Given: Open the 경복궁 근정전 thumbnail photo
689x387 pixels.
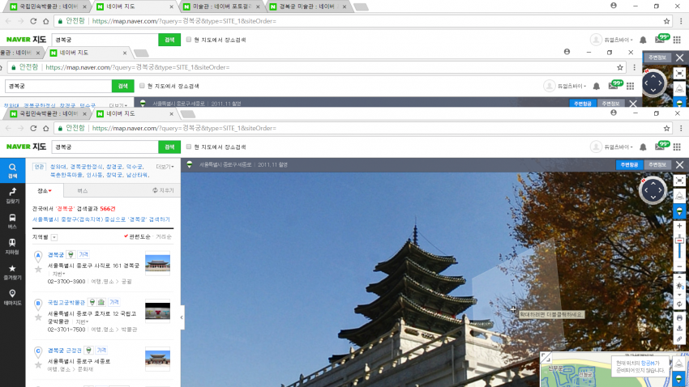Looking at the screenshot, I should point(157,359).
